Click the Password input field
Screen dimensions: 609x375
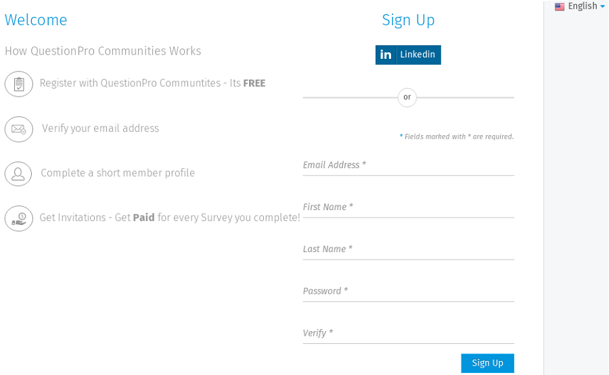[x=408, y=291]
